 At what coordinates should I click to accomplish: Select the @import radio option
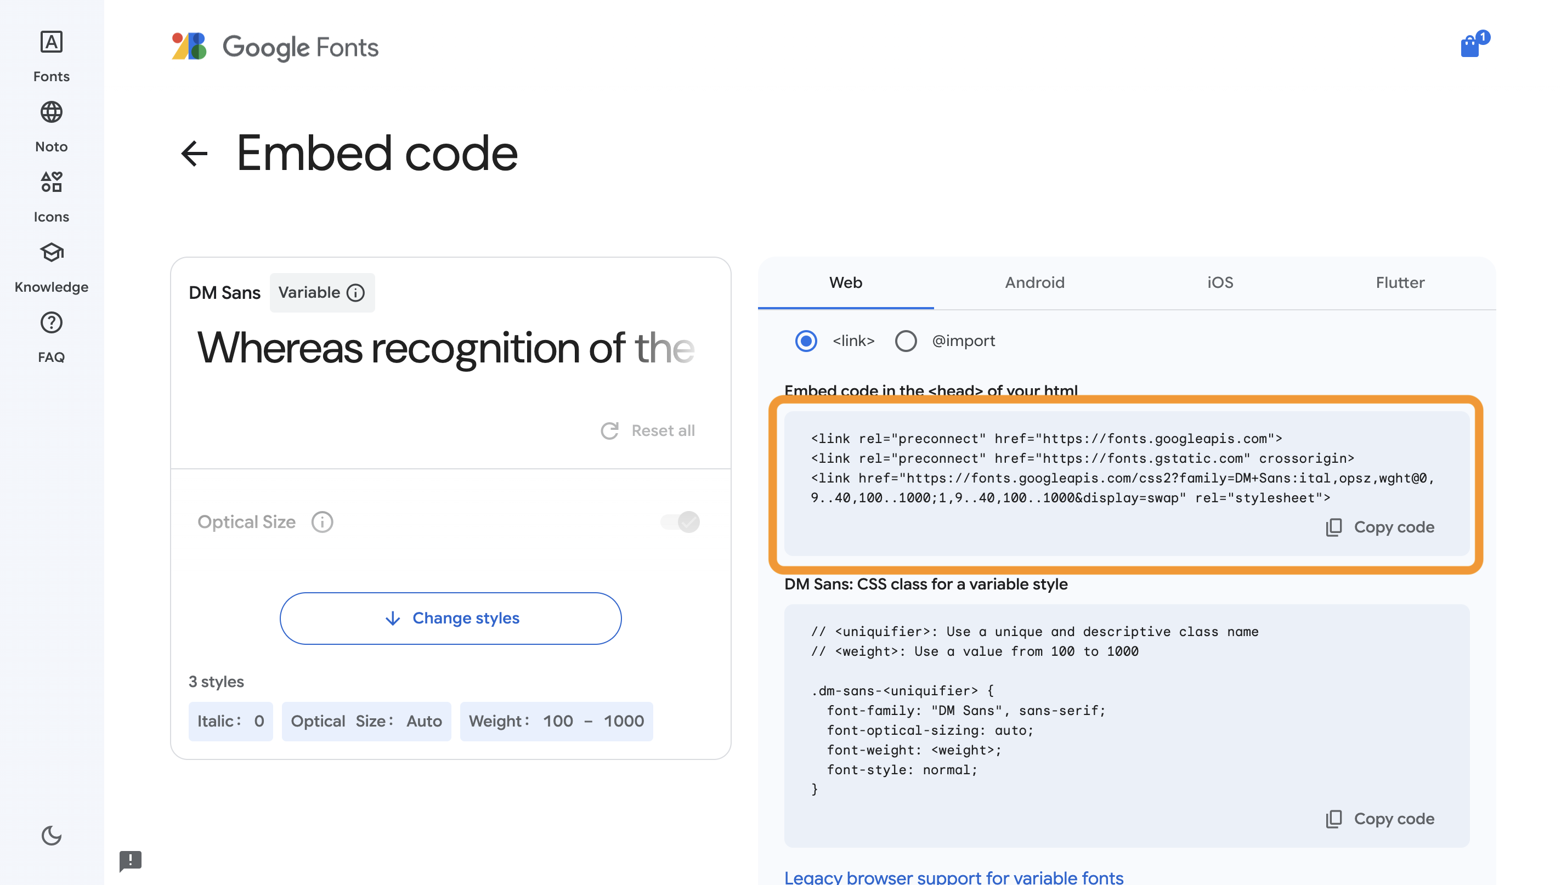[906, 341]
